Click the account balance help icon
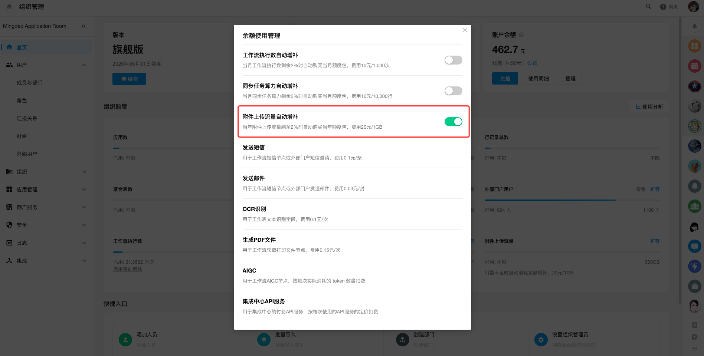The height and width of the screenshot is (356, 704). [x=521, y=35]
